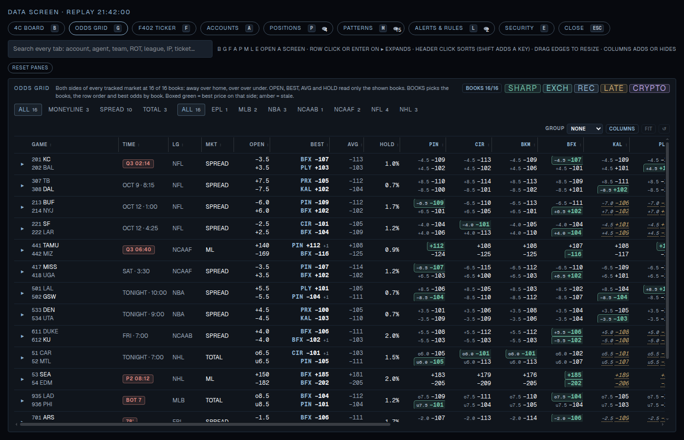Click the Close screen button
This screenshot has height=440, width=684.
click(x=584, y=28)
